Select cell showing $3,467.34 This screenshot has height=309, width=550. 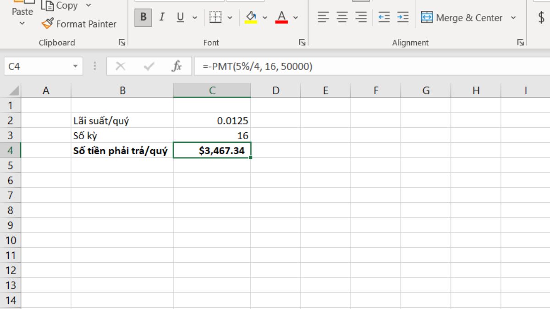click(x=212, y=151)
